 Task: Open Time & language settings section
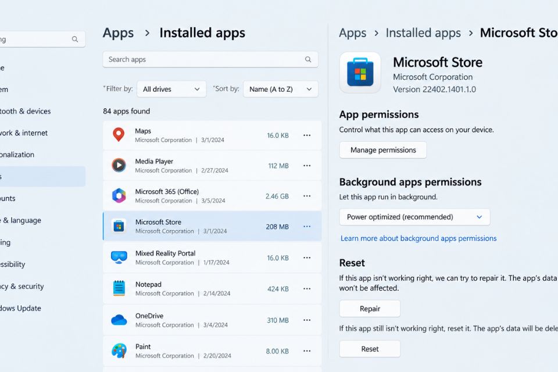tap(20, 220)
